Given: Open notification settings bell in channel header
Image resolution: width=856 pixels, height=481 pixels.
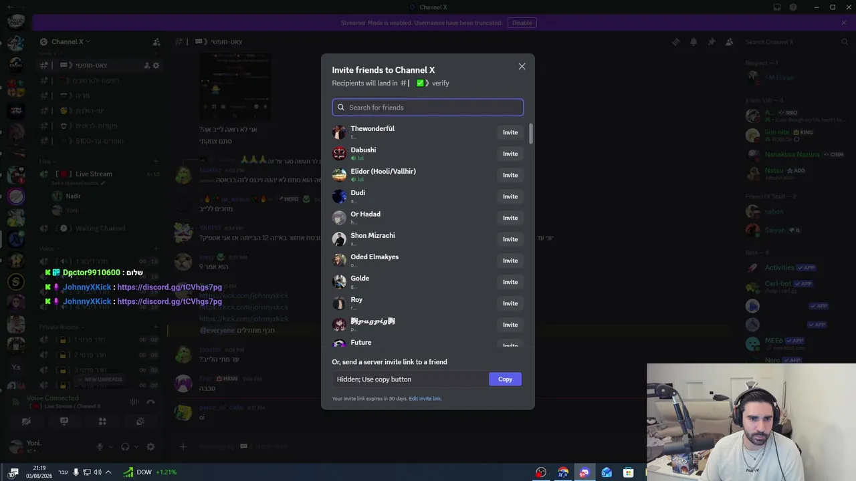Looking at the screenshot, I should point(693,42).
